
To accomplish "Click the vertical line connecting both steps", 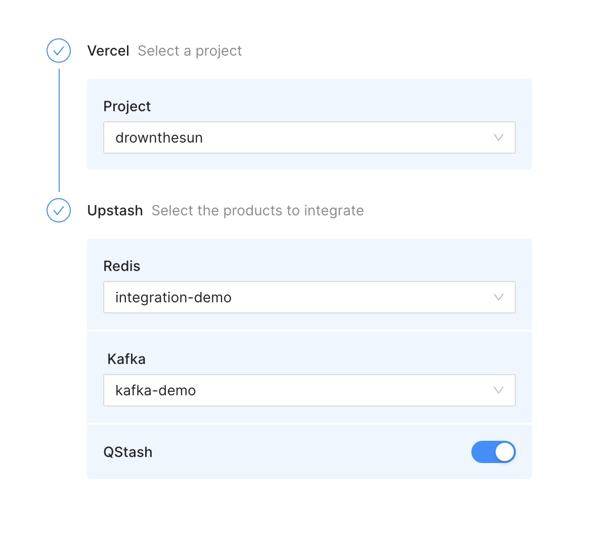I will 59,130.
